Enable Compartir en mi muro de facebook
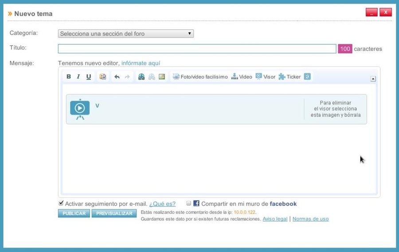Screen dimensions: 399x252 click(188, 203)
